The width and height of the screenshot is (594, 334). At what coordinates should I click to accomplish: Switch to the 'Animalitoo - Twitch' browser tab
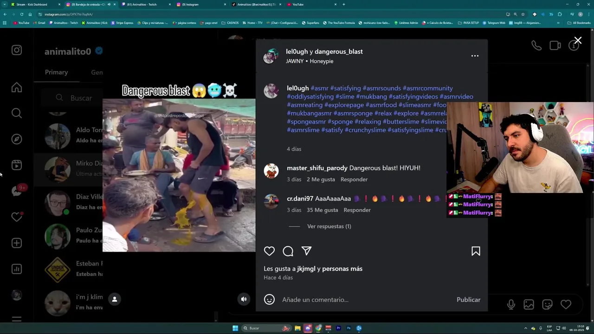click(146, 5)
